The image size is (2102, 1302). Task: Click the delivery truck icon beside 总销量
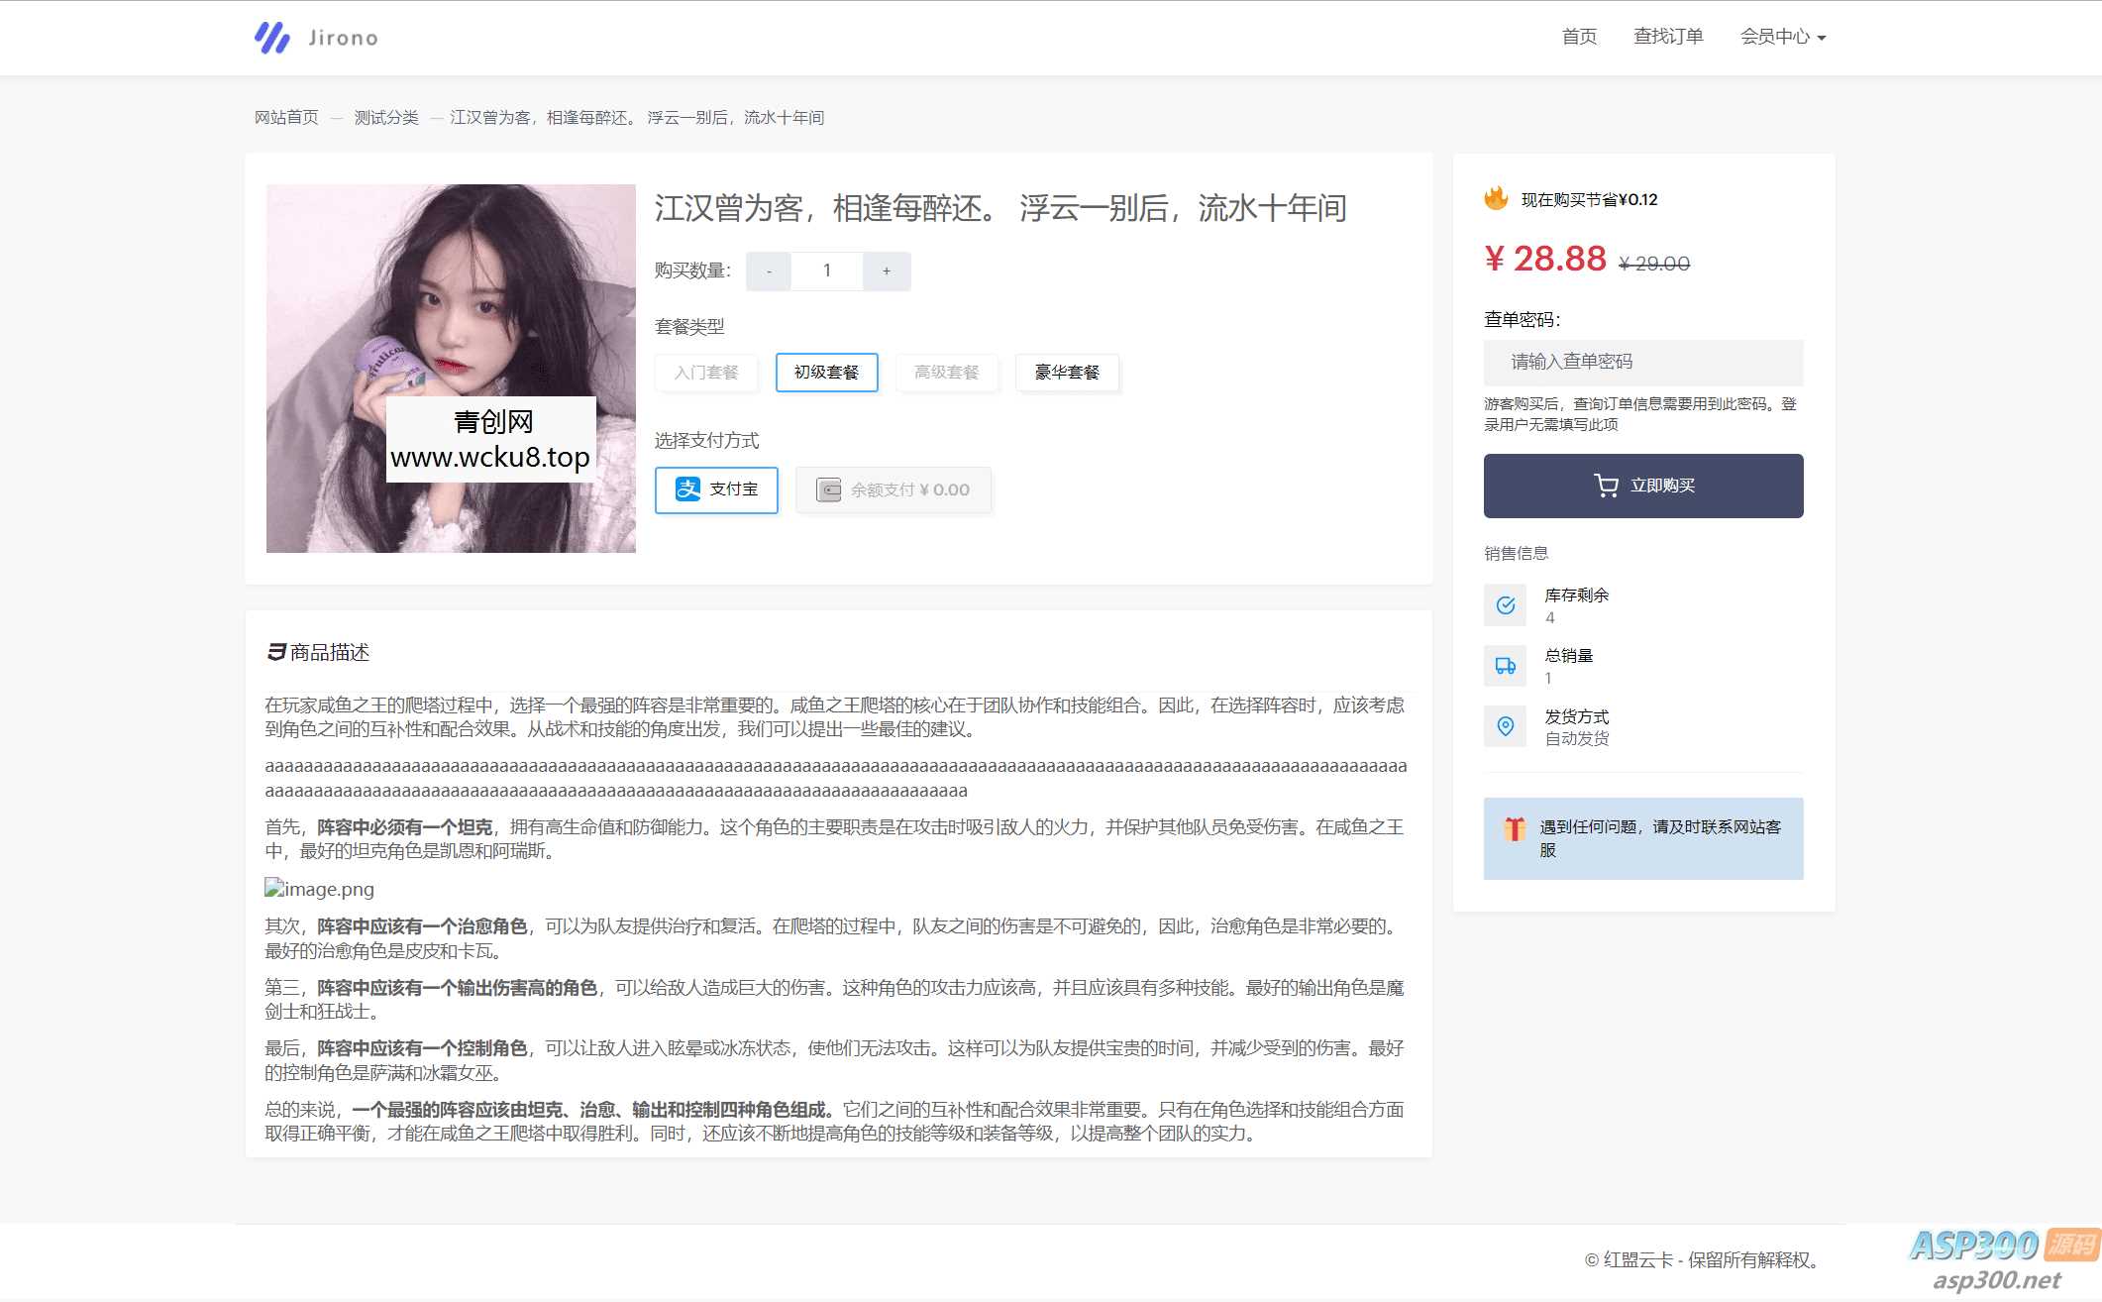click(1506, 665)
